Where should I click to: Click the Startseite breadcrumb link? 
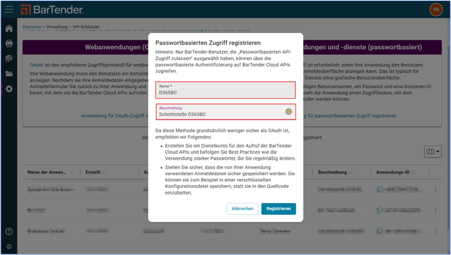coord(33,26)
